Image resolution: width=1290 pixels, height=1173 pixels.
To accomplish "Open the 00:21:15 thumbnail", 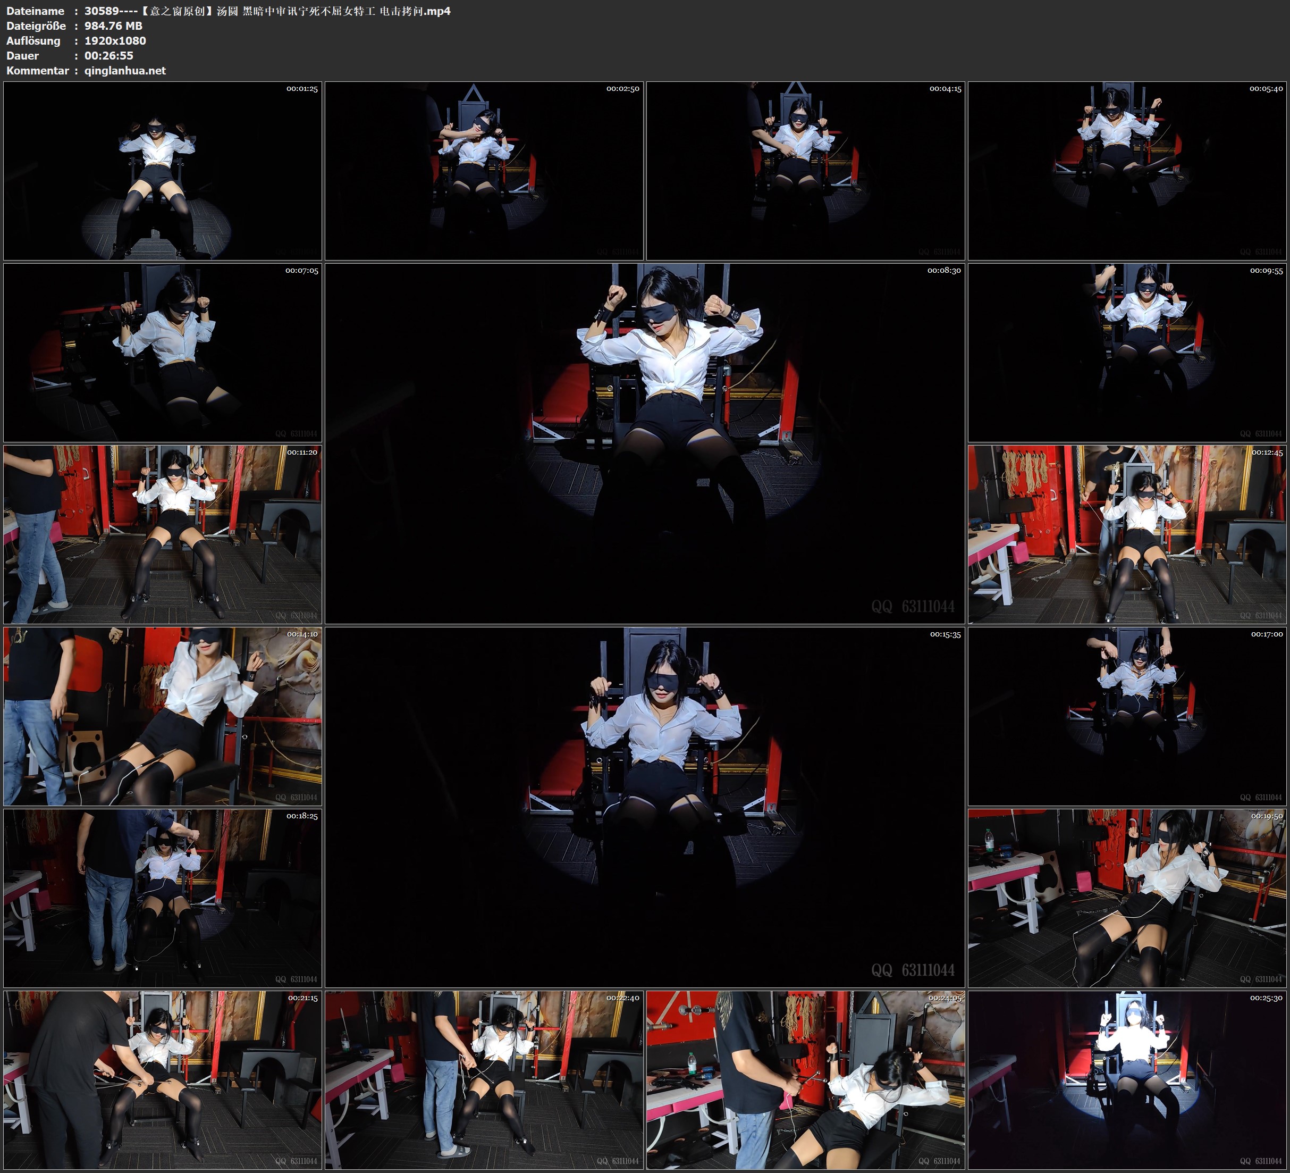I will (163, 1079).
